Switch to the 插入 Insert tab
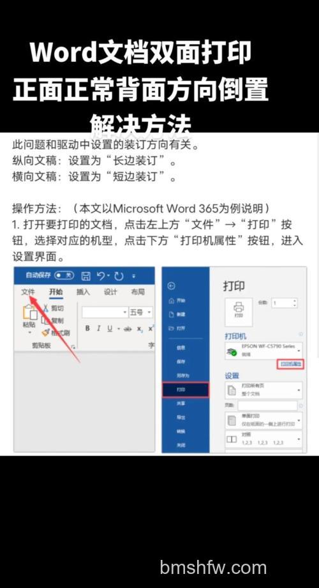319x588 pixels. 83,292
